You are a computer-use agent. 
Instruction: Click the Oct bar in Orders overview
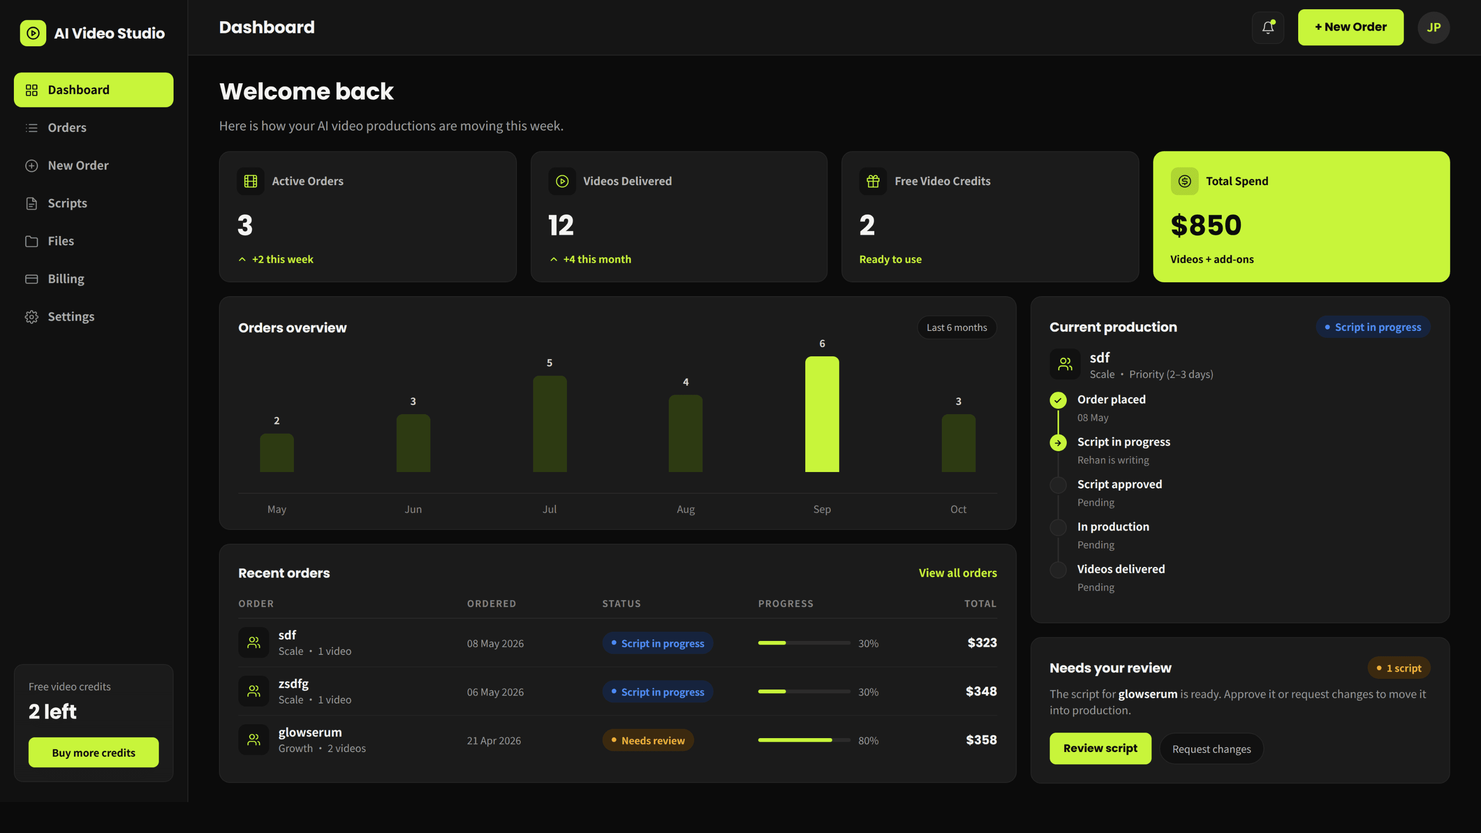tap(958, 443)
